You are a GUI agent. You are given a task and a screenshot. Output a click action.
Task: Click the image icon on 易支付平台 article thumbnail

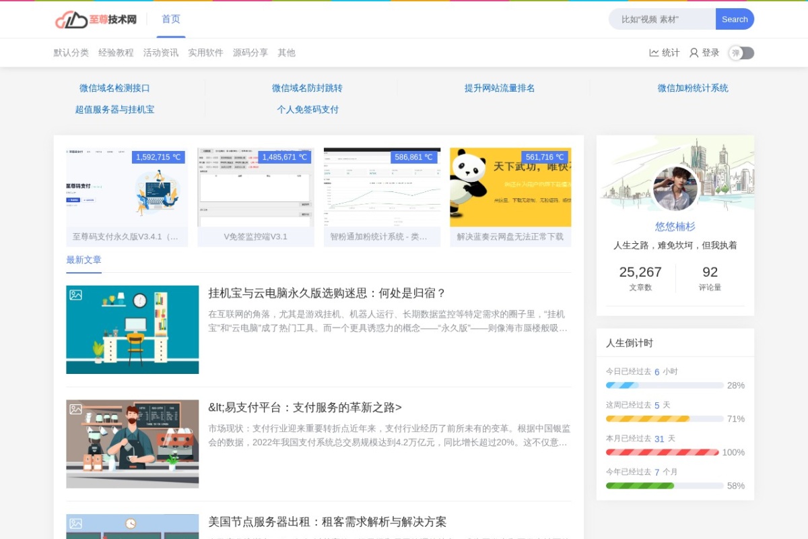75,409
